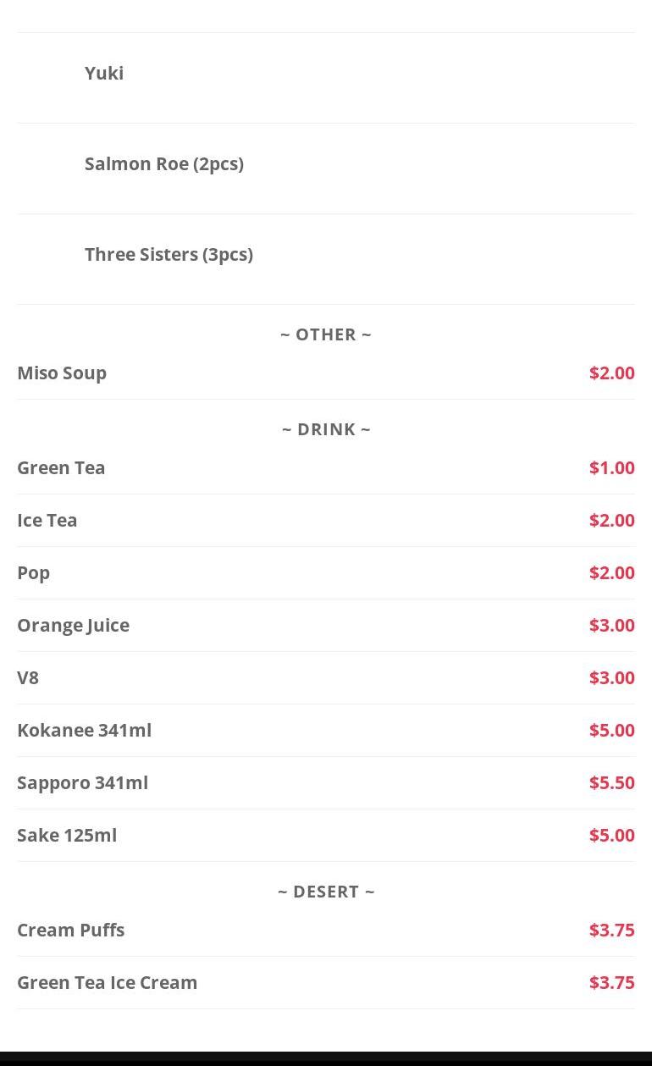Select the Pop drink item

point(34,572)
